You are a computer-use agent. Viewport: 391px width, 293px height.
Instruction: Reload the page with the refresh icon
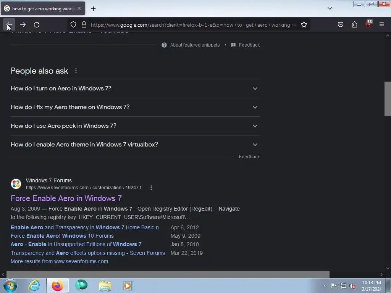coord(37,25)
